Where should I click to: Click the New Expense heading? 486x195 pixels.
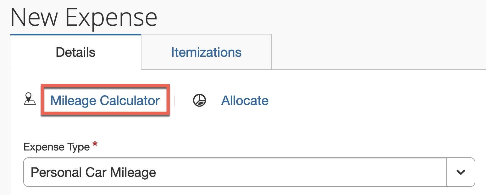(84, 17)
